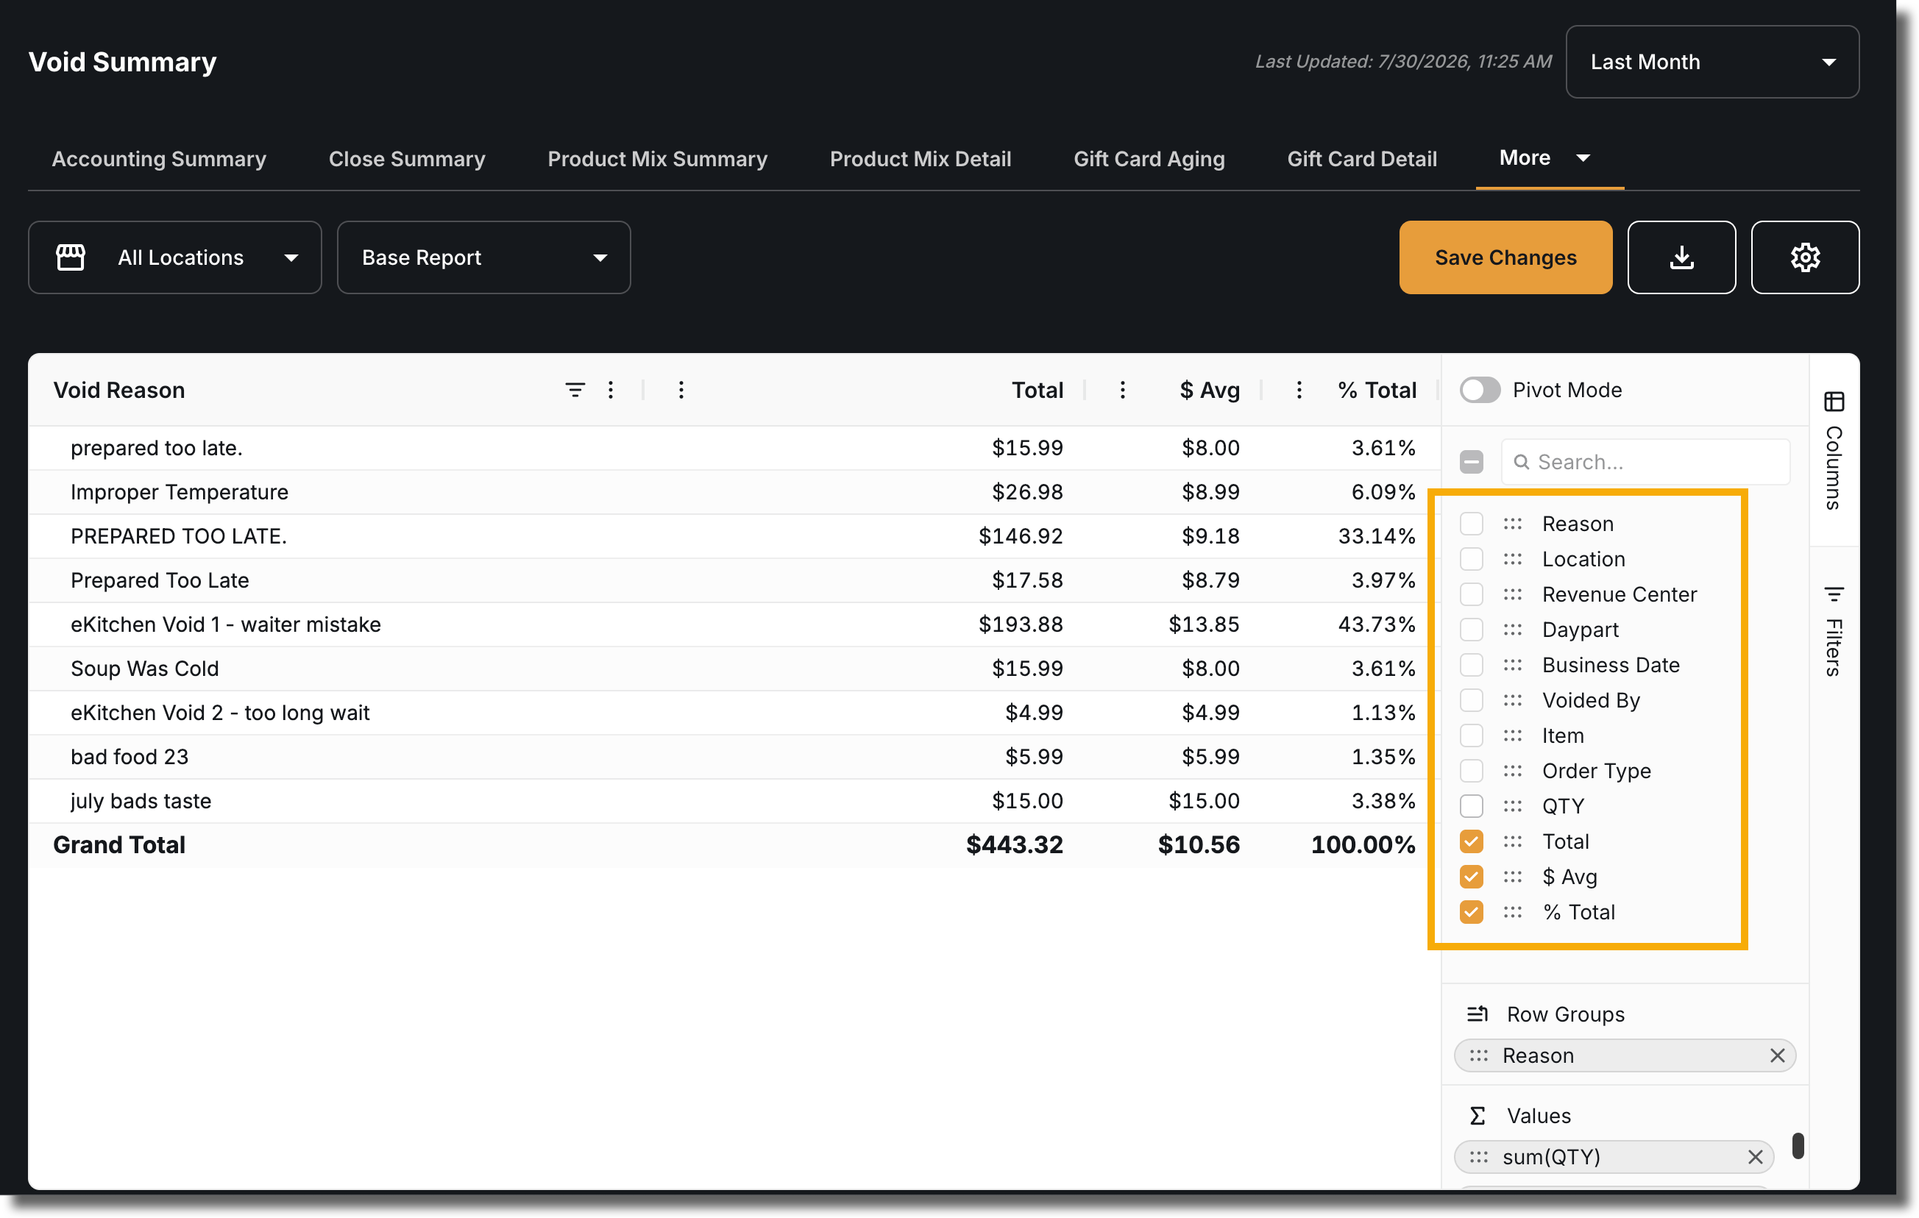Check the Daypart column checkbox
1919x1218 pixels.
coord(1471,630)
